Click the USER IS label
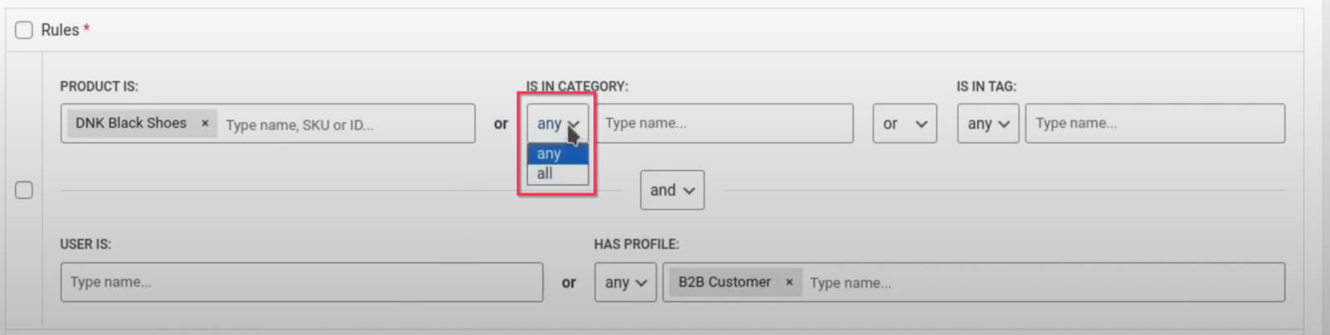 tap(86, 245)
